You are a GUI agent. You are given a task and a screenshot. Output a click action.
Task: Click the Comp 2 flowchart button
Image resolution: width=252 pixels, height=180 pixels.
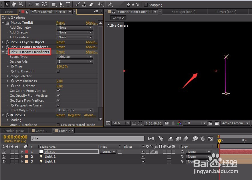pyautogui.click(x=118, y=18)
